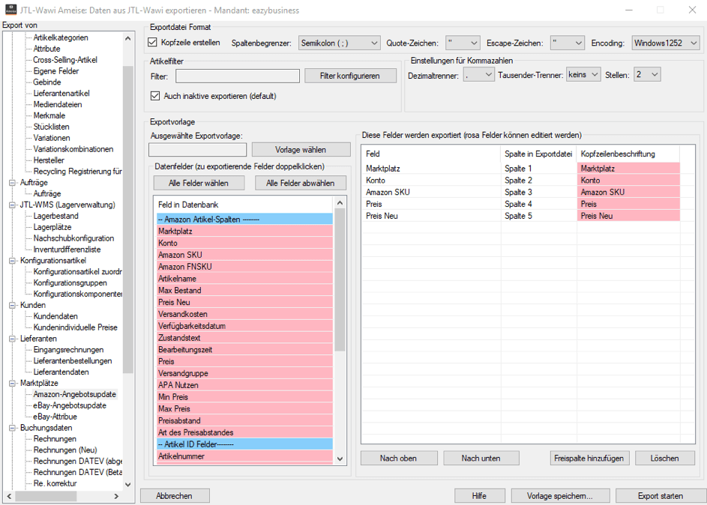Click Alle Felder wählen button
This screenshot has width=707, height=505.
tap(199, 183)
